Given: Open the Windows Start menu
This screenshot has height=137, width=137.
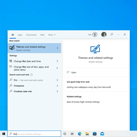Looking at the screenshot, I should point(4,134).
